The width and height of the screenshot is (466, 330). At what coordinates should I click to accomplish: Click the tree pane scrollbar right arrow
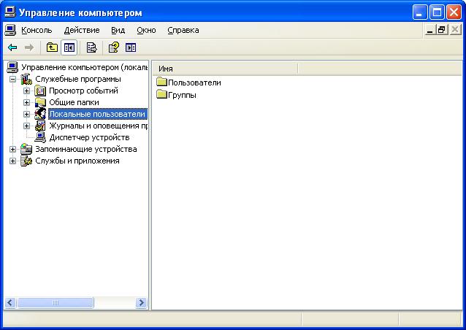pyautogui.click(x=141, y=303)
